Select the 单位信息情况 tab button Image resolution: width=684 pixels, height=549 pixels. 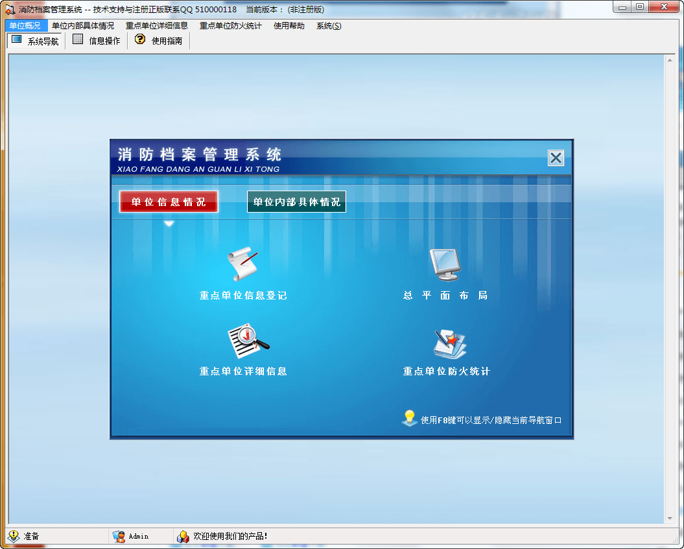pyautogui.click(x=169, y=202)
